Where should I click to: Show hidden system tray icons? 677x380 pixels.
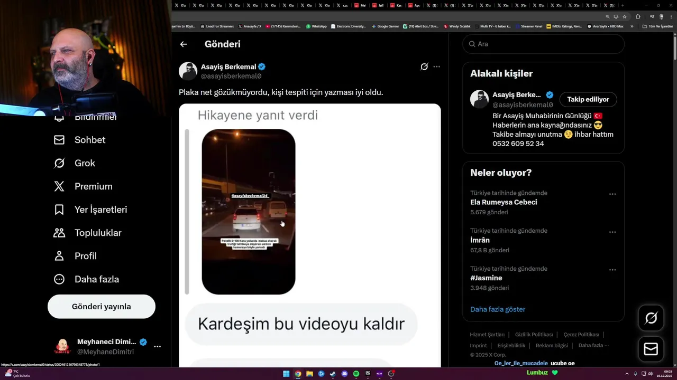point(627,374)
